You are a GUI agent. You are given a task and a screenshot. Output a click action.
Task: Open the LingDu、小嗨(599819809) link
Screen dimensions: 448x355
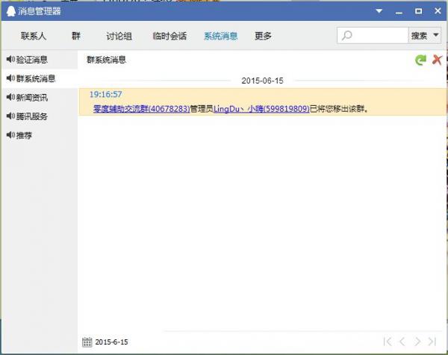click(x=261, y=109)
